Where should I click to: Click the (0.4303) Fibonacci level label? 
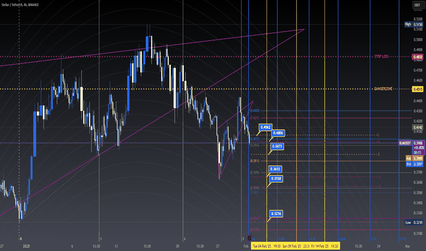point(255,111)
